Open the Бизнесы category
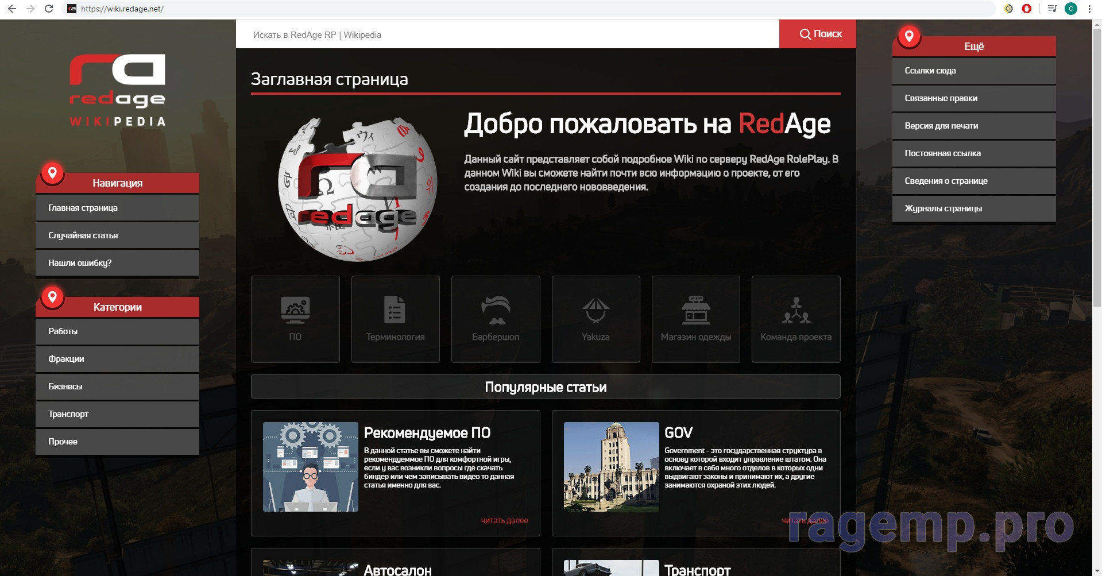The height and width of the screenshot is (576, 1102). [x=117, y=386]
